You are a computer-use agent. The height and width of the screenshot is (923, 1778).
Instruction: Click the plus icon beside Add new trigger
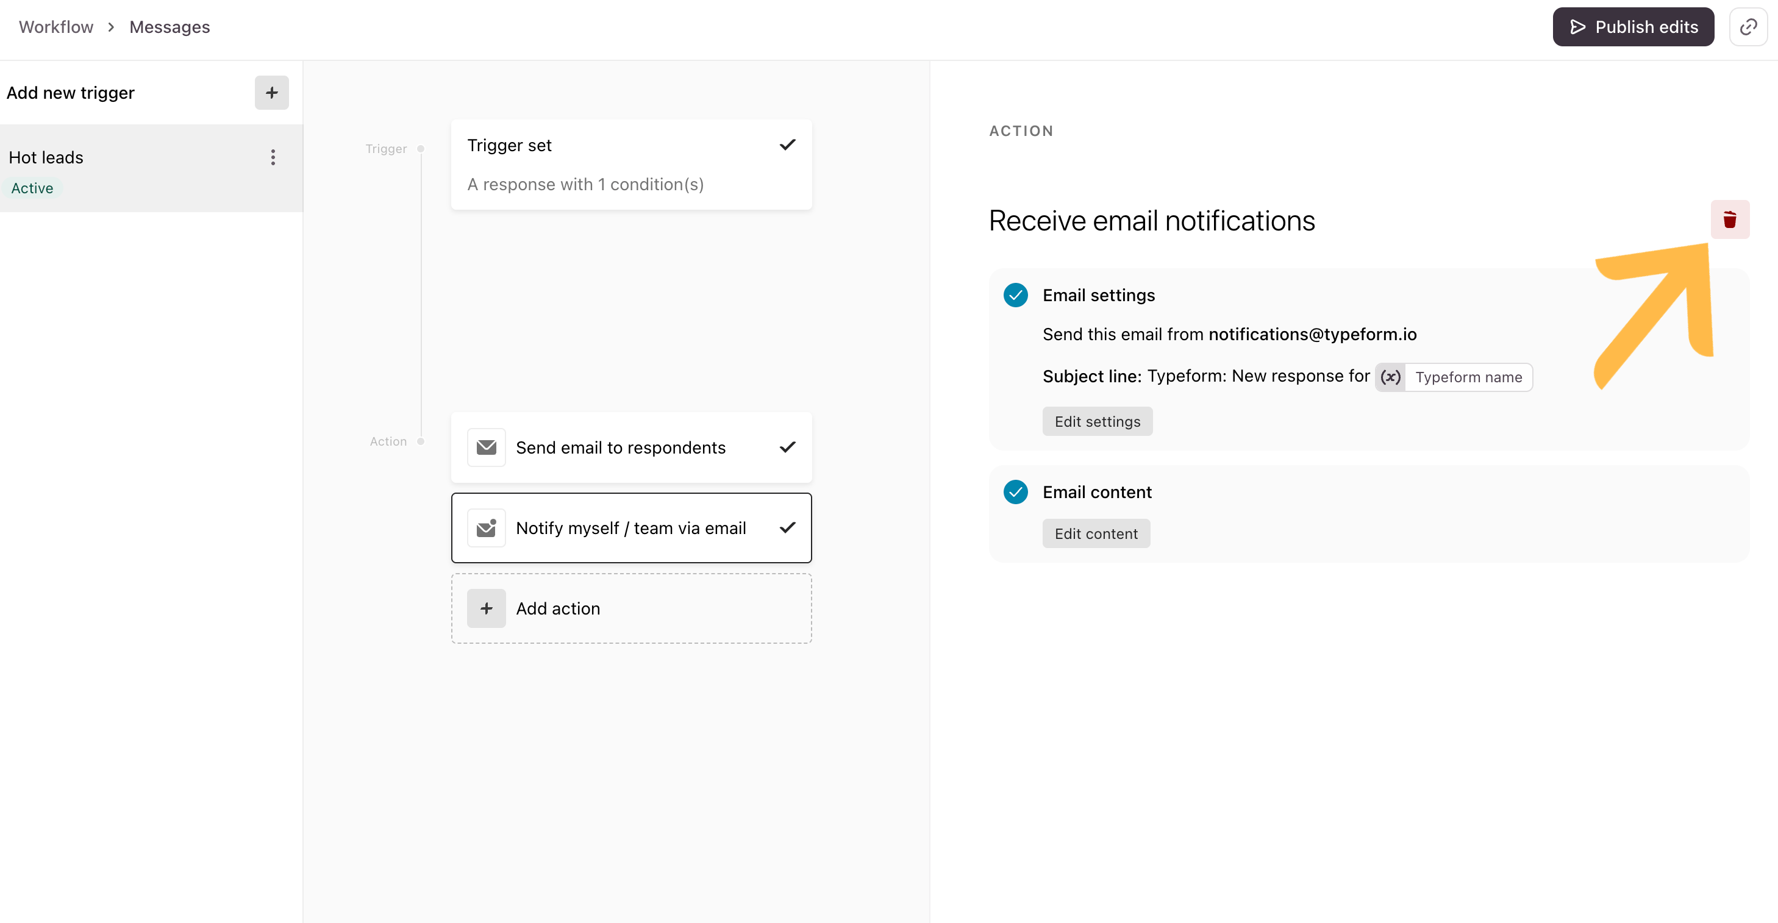(271, 93)
